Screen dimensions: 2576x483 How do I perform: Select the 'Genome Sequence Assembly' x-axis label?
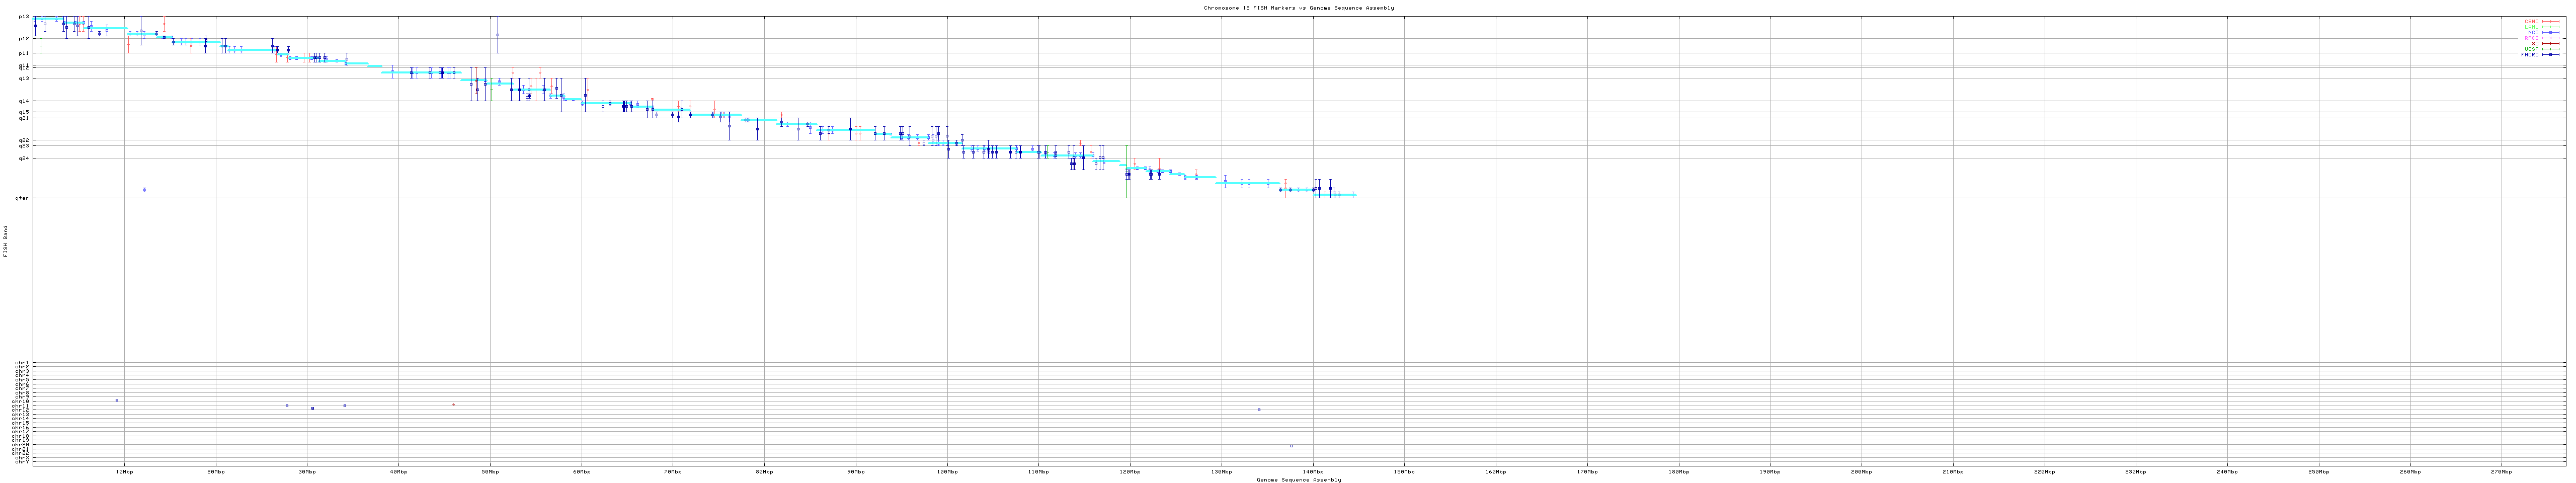pyautogui.click(x=1298, y=480)
